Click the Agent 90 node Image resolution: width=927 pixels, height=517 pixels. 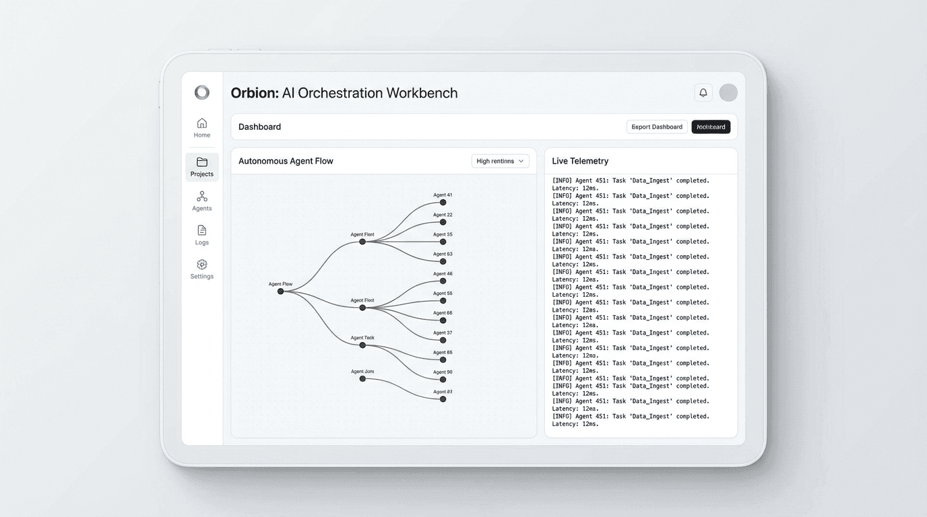coord(443,379)
